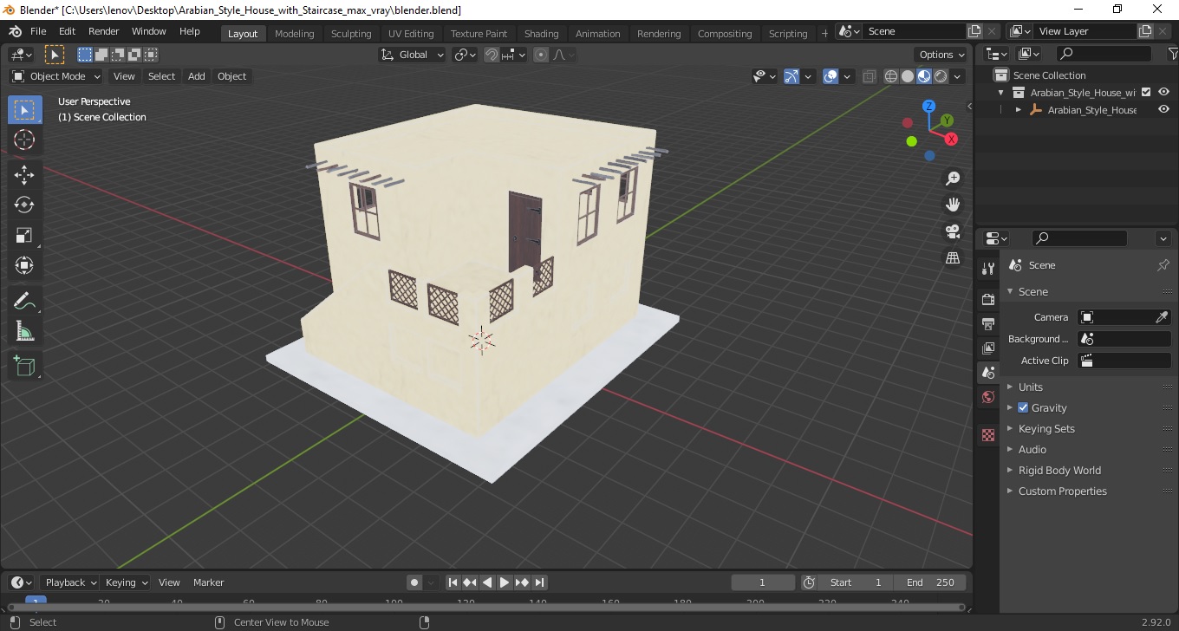Screen dimensions: 1179x631
Task: Open the Global orientation dropdown
Action: 413,55
